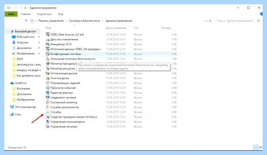Open address bar history dropdown

click(206, 21)
